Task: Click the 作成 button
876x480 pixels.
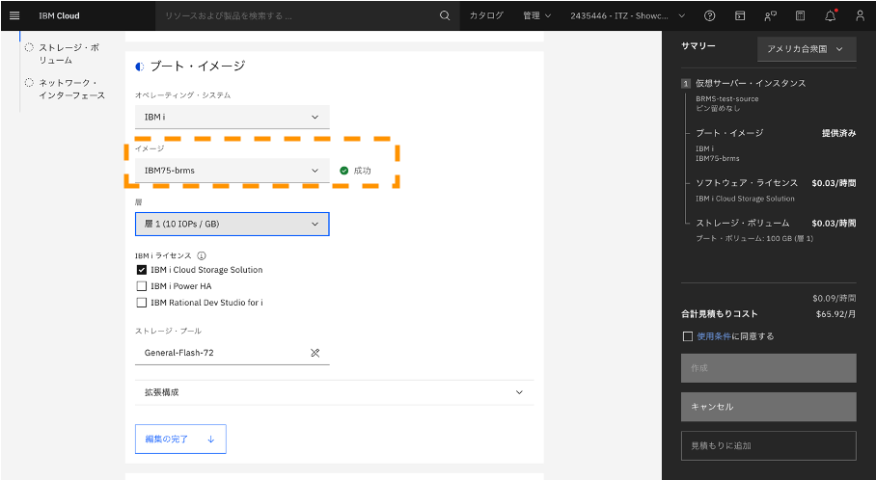Action: (x=769, y=368)
